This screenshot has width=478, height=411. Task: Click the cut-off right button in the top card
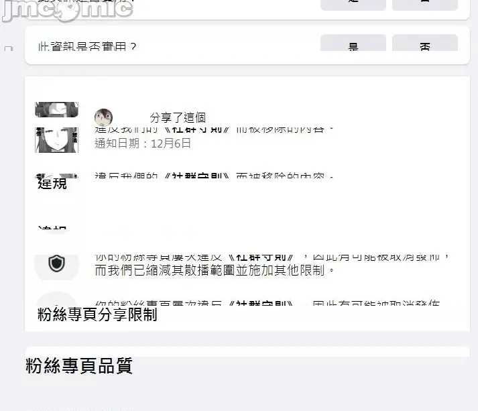[x=425, y=5]
